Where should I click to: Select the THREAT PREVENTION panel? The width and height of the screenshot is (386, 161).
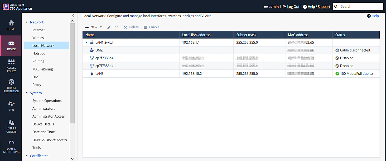point(11,86)
